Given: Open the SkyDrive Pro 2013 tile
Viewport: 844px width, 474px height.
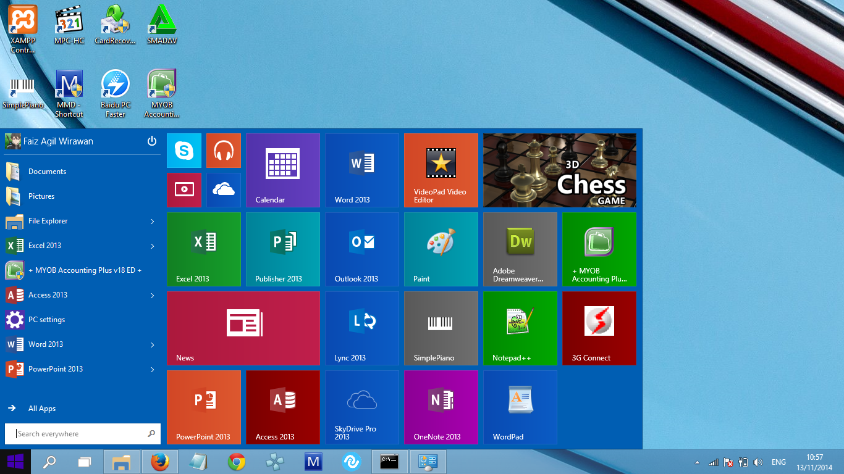Looking at the screenshot, I should pos(362,407).
